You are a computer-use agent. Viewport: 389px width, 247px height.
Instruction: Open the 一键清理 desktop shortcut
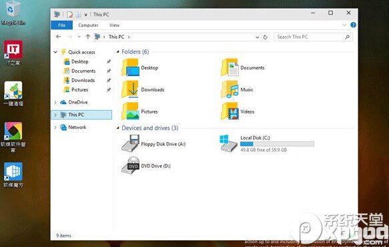[13, 94]
